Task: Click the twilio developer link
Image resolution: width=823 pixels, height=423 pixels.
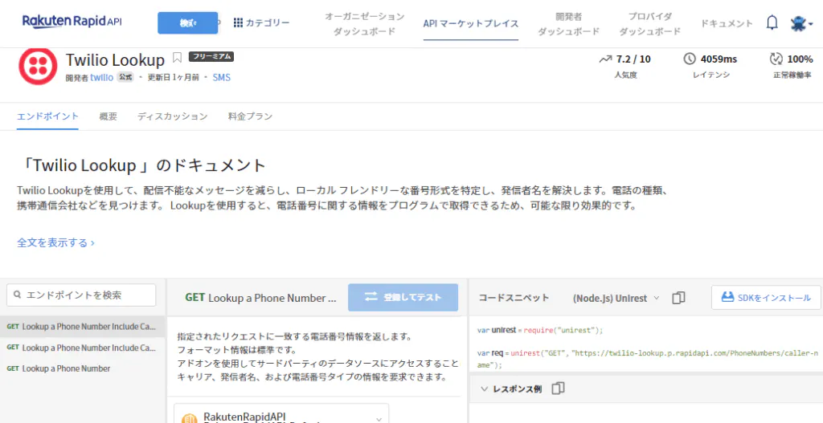Action: (x=102, y=77)
